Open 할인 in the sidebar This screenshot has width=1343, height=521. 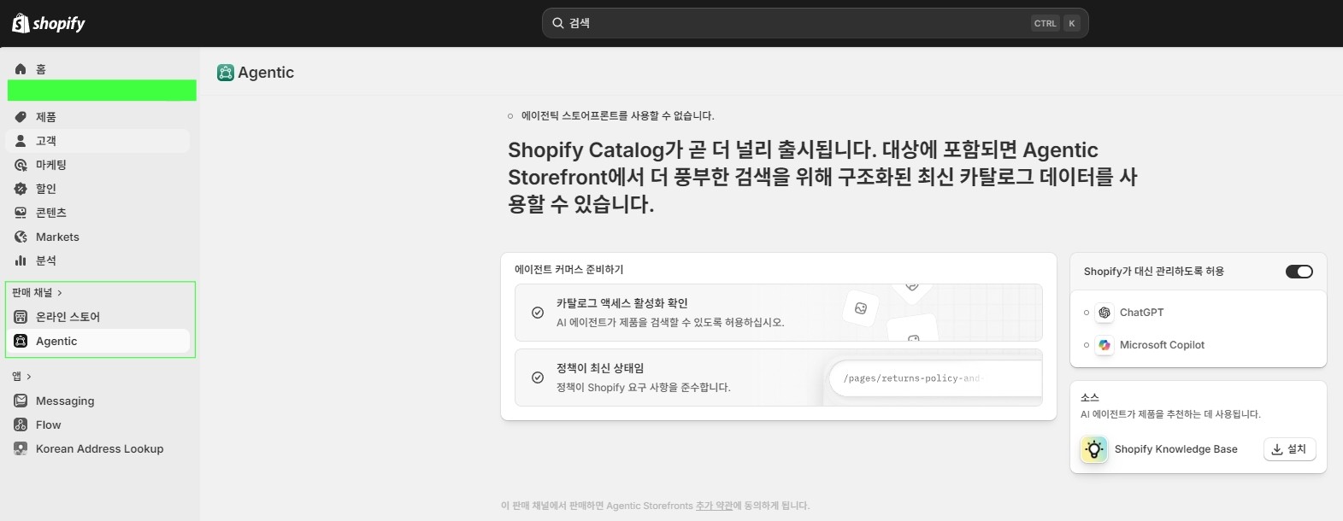click(97, 189)
